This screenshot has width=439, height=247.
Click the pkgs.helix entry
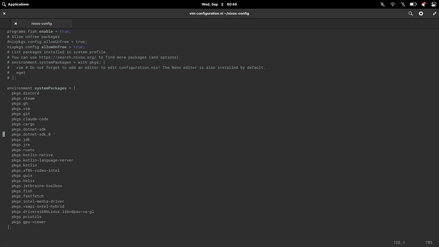pos(23,181)
